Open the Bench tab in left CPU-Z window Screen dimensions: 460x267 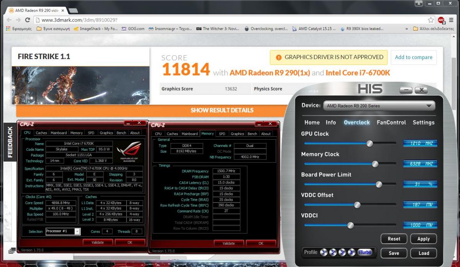tap(121, 133)
